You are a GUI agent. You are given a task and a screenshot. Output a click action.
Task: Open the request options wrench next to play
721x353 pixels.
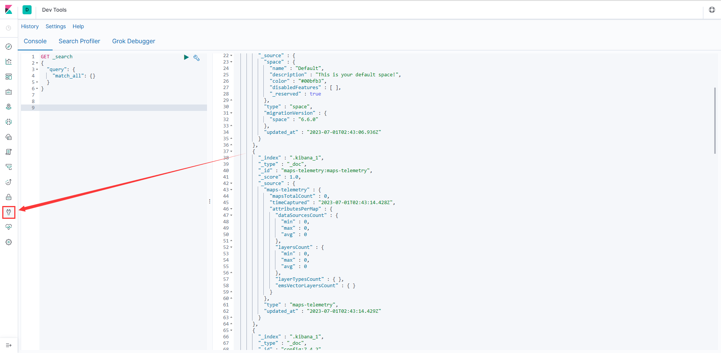196,58
